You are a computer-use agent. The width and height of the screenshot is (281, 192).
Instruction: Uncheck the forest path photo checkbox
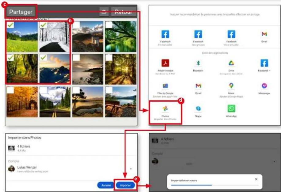(10, 58)
